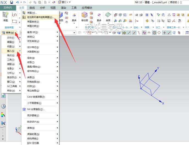Screen dimensions: 189x145
Task: Toggle the Existing Point snap plus option
Action: click(x=164, y=33)
